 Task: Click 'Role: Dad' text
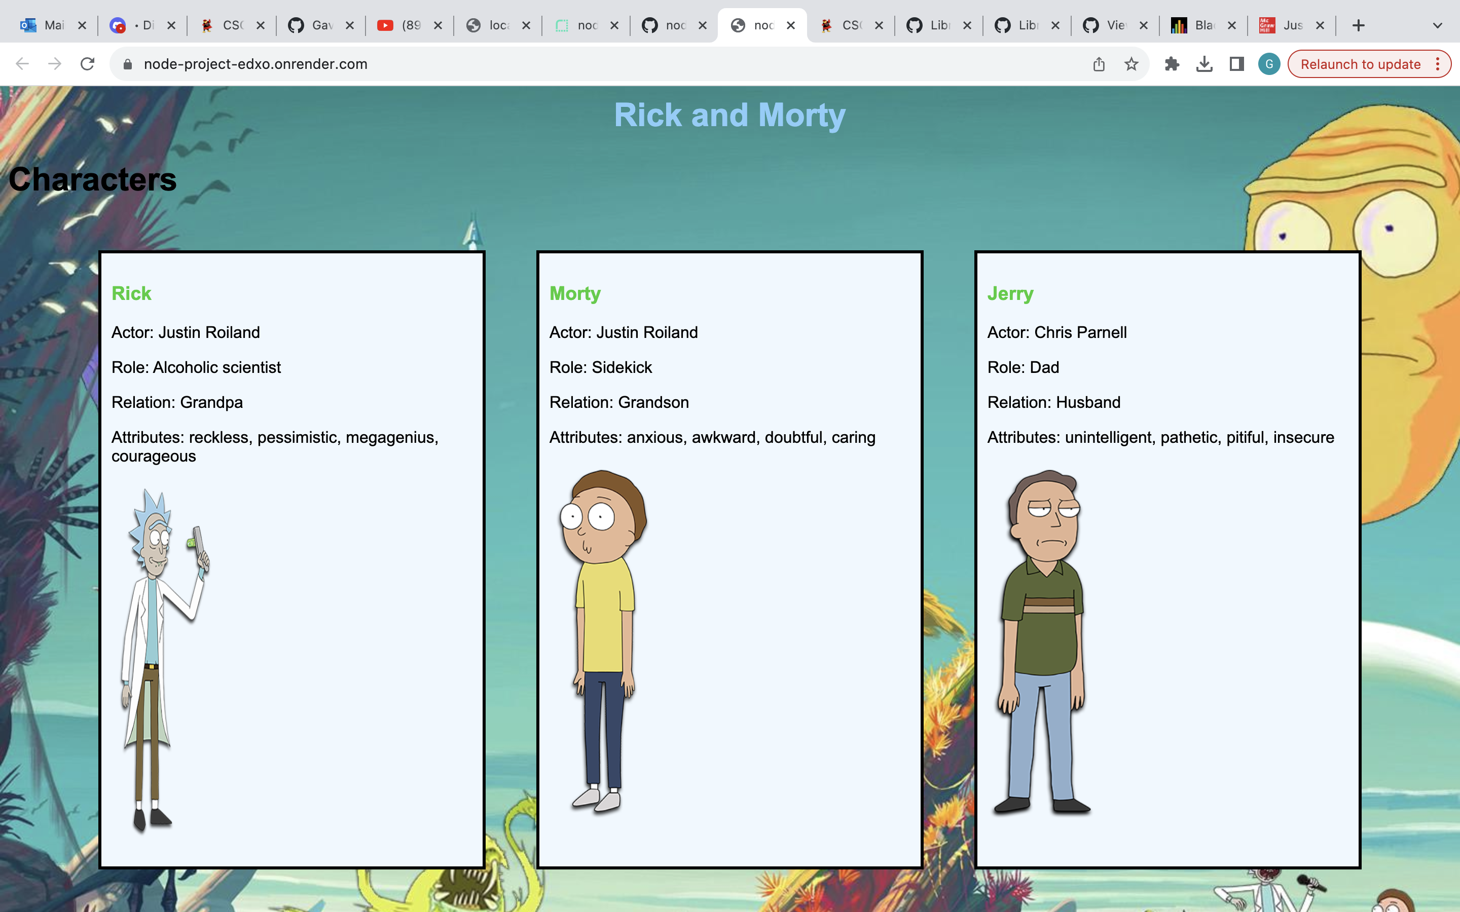point(1023,367)
